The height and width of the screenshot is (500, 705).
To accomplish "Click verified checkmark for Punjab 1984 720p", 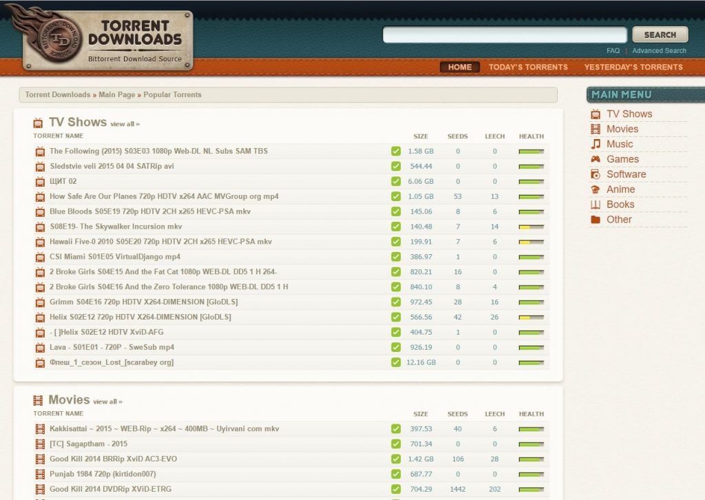I will click(396, 474).
